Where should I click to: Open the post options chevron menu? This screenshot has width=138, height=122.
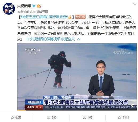coord(135,4)
